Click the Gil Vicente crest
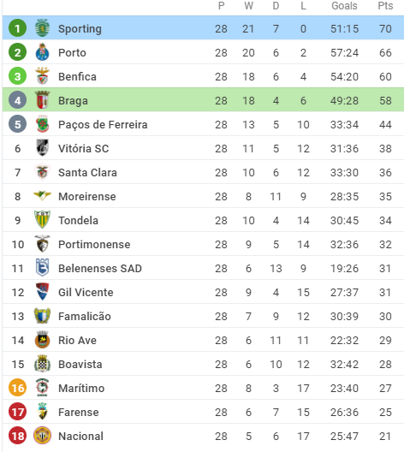This screenshot has width=410, height=452. [43, 291]
